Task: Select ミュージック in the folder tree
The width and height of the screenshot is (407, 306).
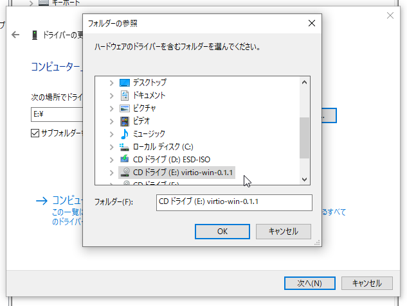Action: pyautogui.click(x=149, y=134)
